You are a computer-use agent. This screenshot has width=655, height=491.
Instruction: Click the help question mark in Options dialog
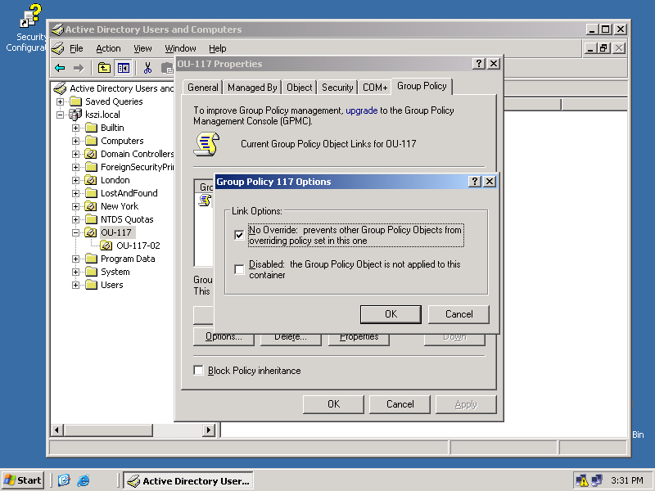(x=474, y=182)
